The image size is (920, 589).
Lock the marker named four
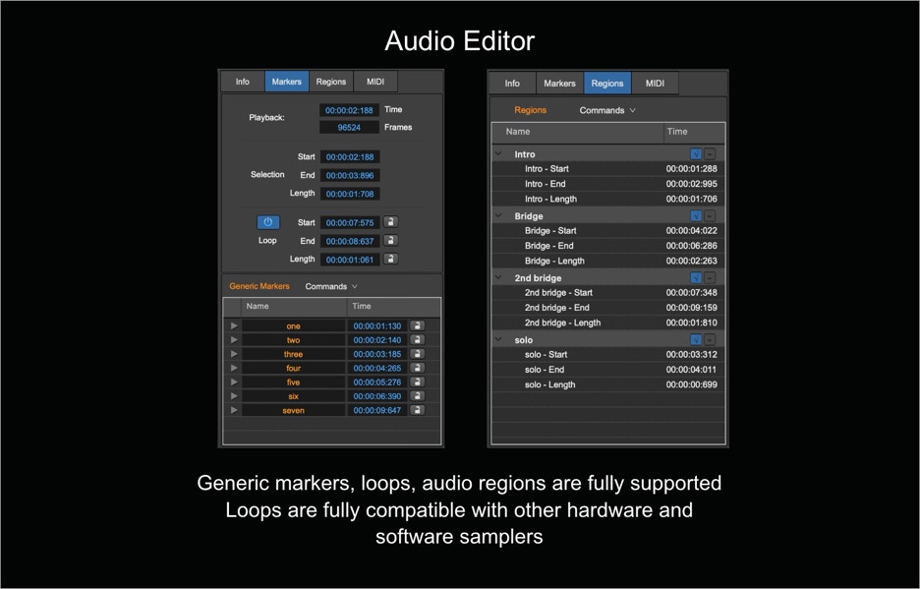coord(417,368)
